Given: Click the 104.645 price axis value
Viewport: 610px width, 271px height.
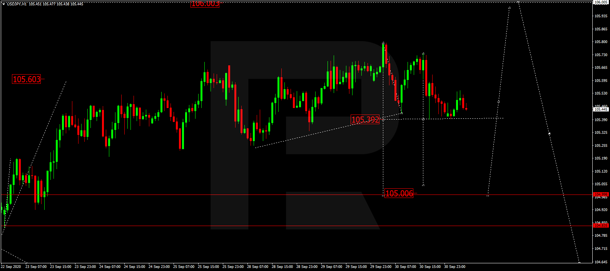Looking at the screenshot, I should (601, 262).
